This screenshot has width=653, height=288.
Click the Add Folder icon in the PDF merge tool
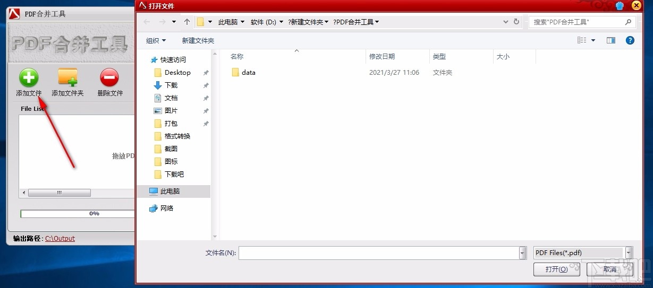67,77
